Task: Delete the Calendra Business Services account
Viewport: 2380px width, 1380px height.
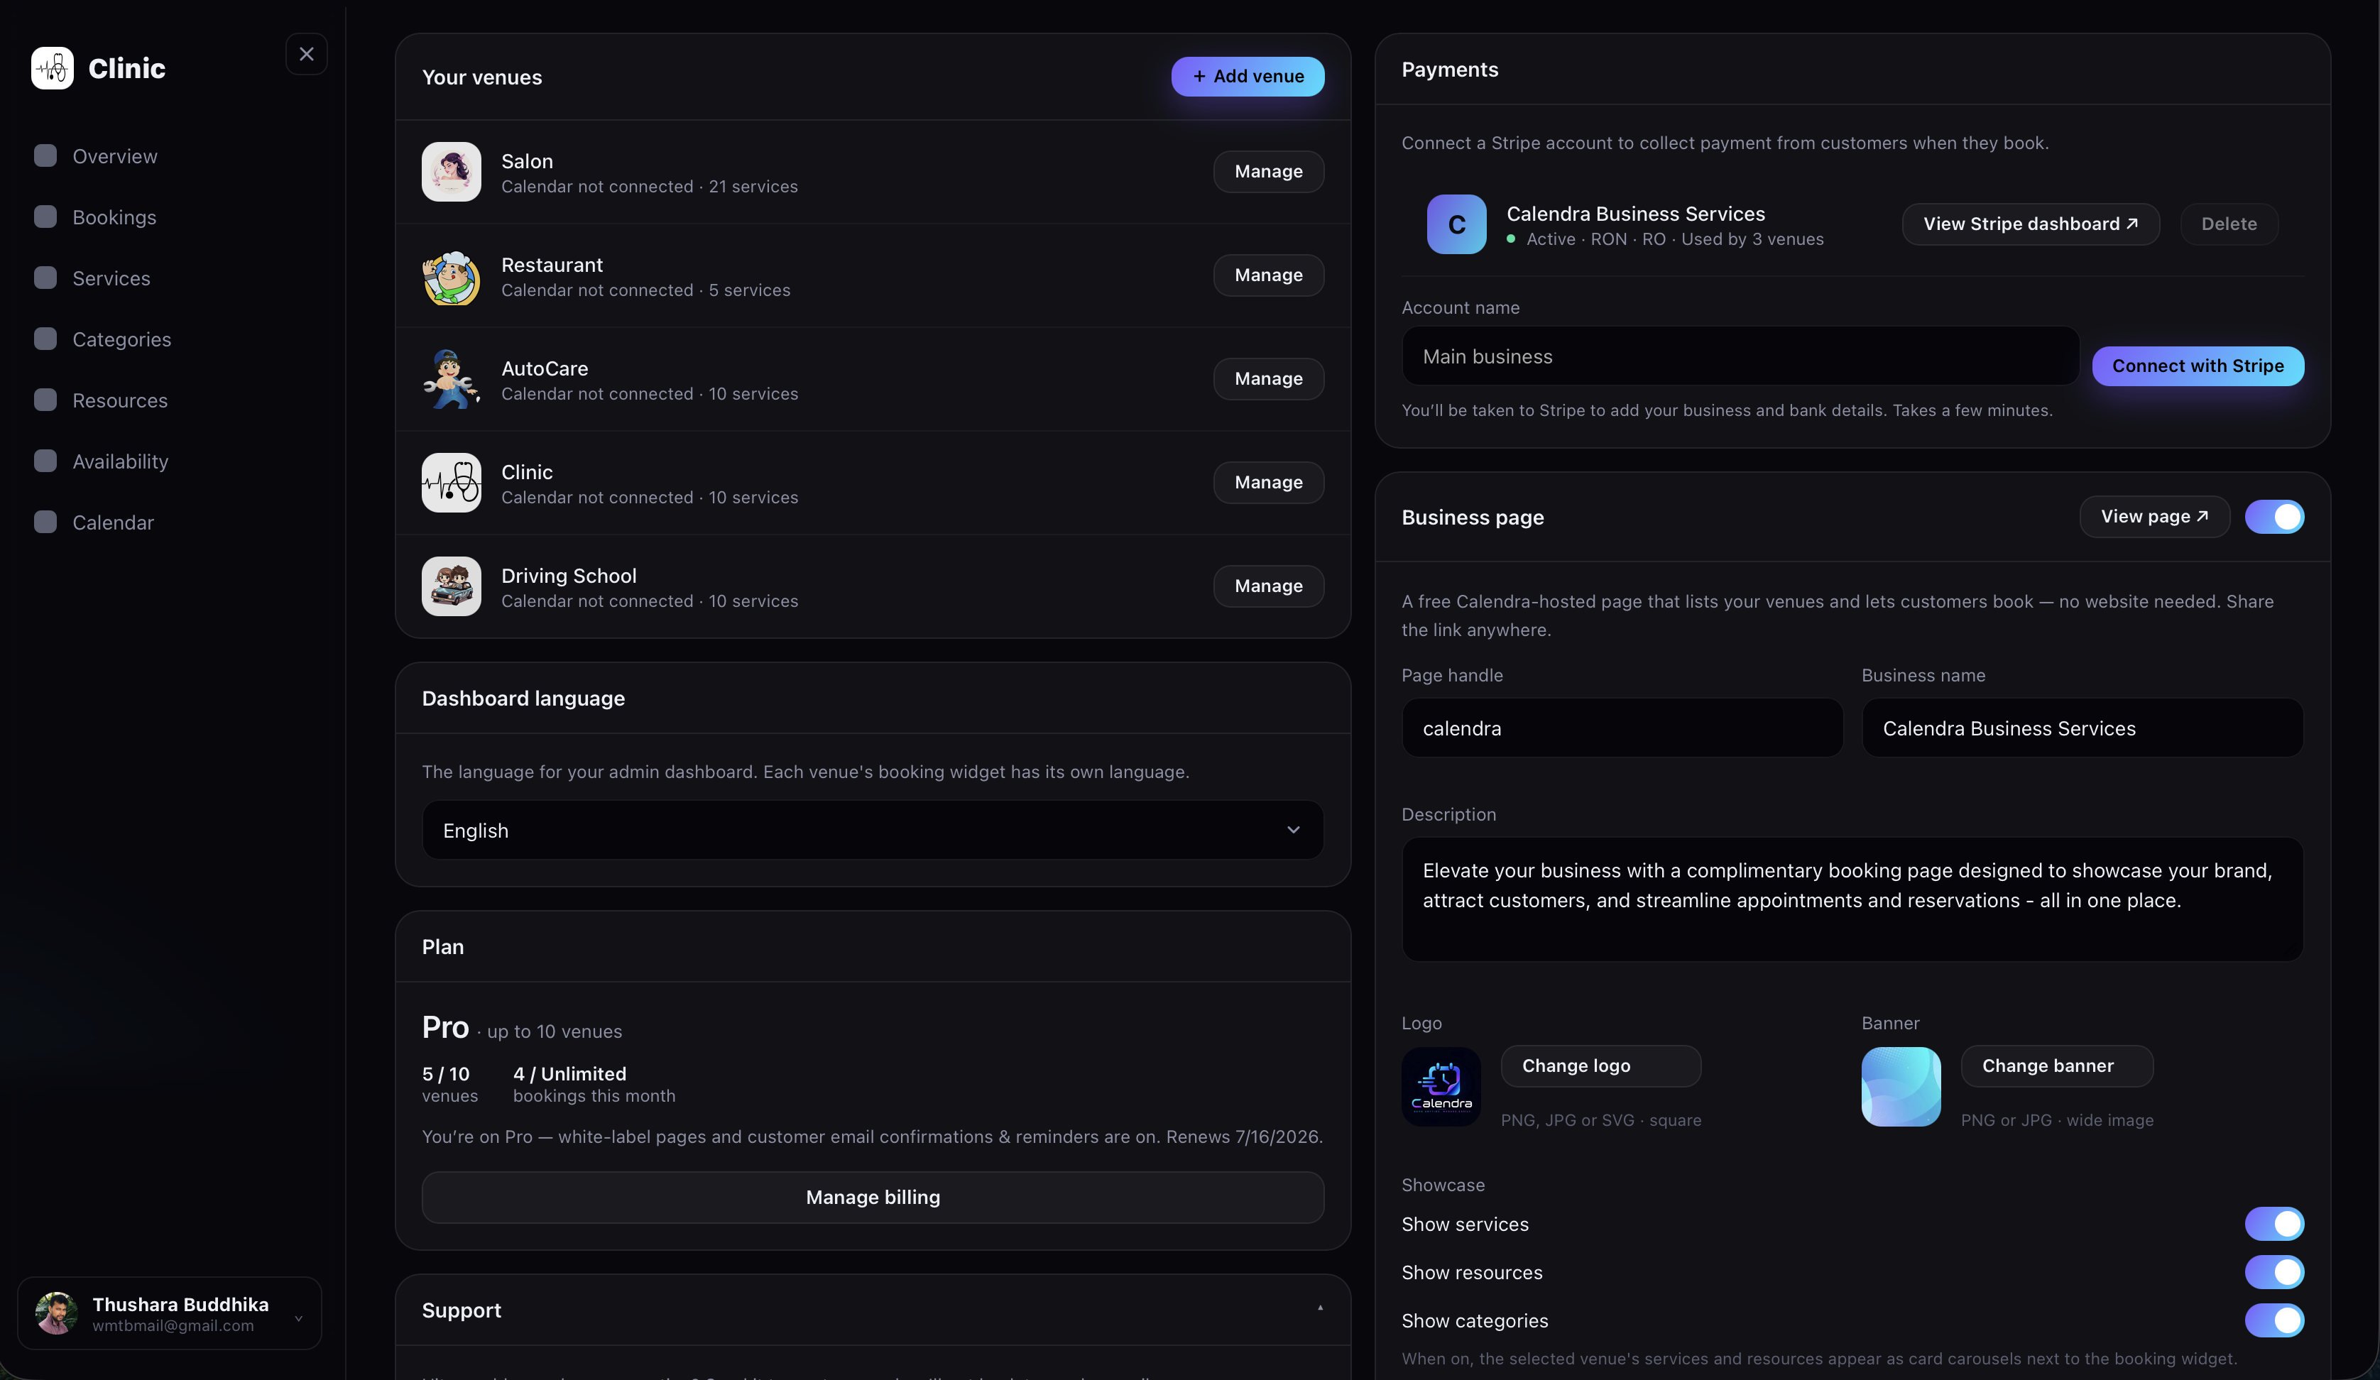Action: (x=2229, y=225)
